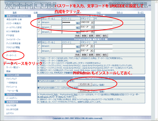Click the MySQL 削除 (delete) button

coord(84,36)
